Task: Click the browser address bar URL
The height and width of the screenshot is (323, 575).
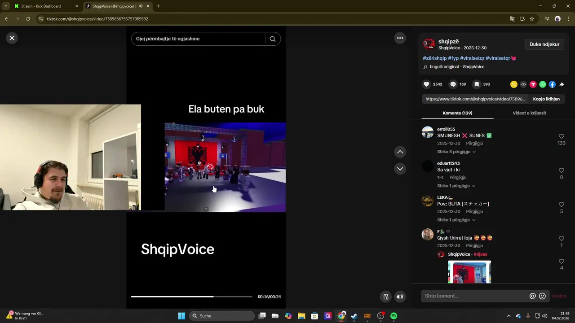Action: click(x=97, y=19)
